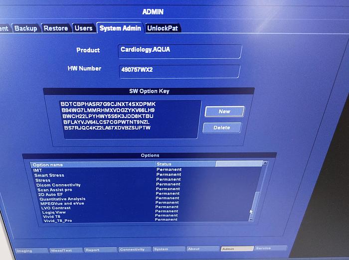349x260 pixels.
Task: Select key BDTCBPHASR7G9CJNXT4SXDPMK
Action: coord(108,104)
